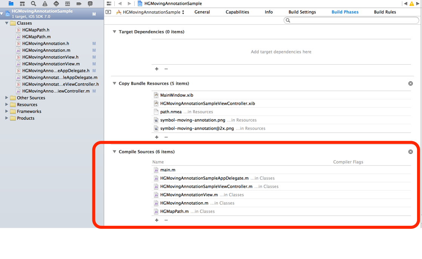
Task: Toggle the project and targets list sidebar
Action: point(108,12)
